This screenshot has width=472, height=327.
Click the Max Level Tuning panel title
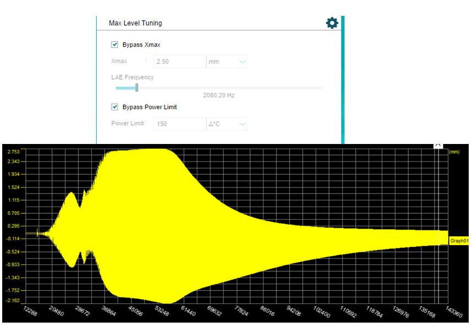136,23
